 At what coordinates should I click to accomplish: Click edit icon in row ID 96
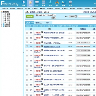point(42,46)
